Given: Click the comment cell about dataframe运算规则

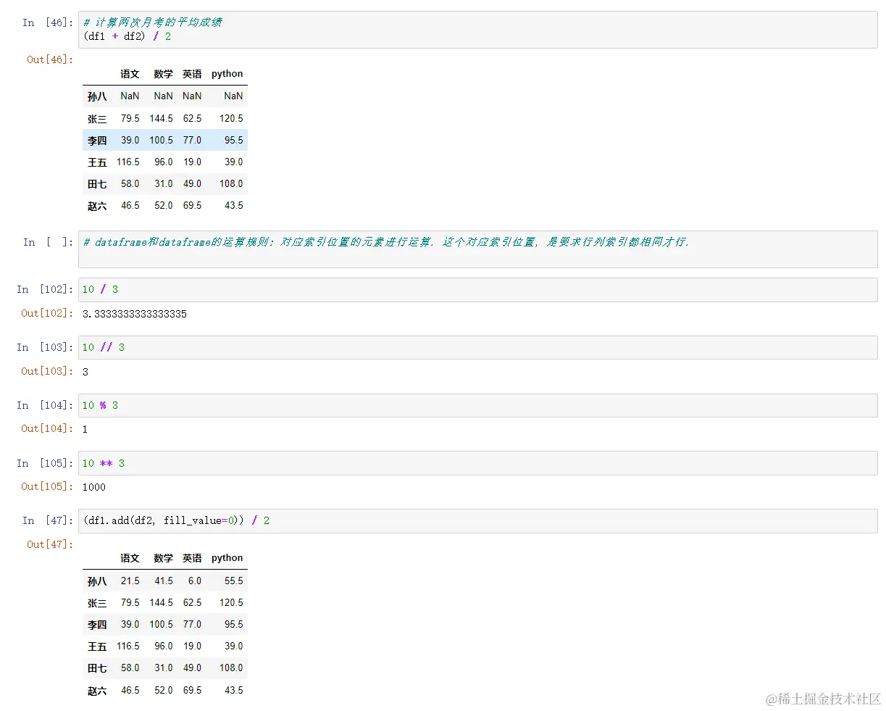Looking at the screenshot, I should click(x=477, y=249).
